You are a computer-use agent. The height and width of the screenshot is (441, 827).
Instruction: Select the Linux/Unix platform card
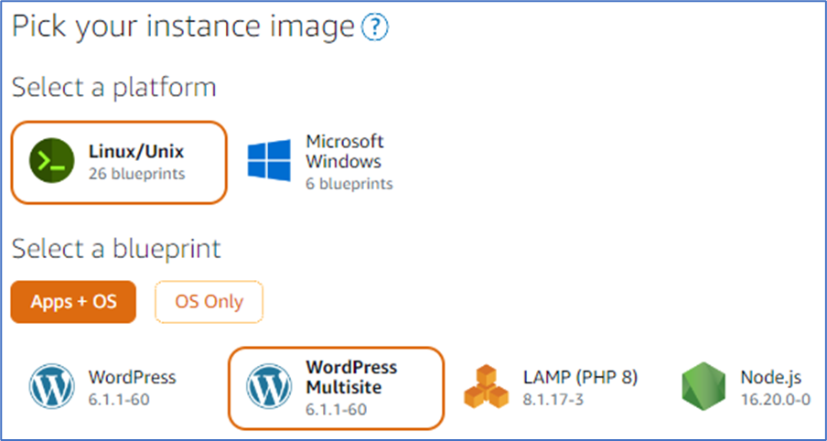[x=119, y=163]
